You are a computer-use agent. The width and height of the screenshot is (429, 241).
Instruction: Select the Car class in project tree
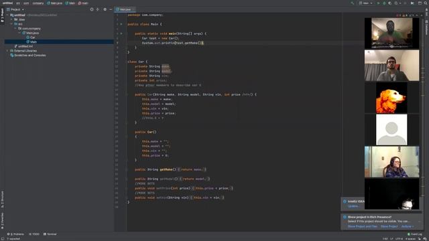tap(31, 37)
